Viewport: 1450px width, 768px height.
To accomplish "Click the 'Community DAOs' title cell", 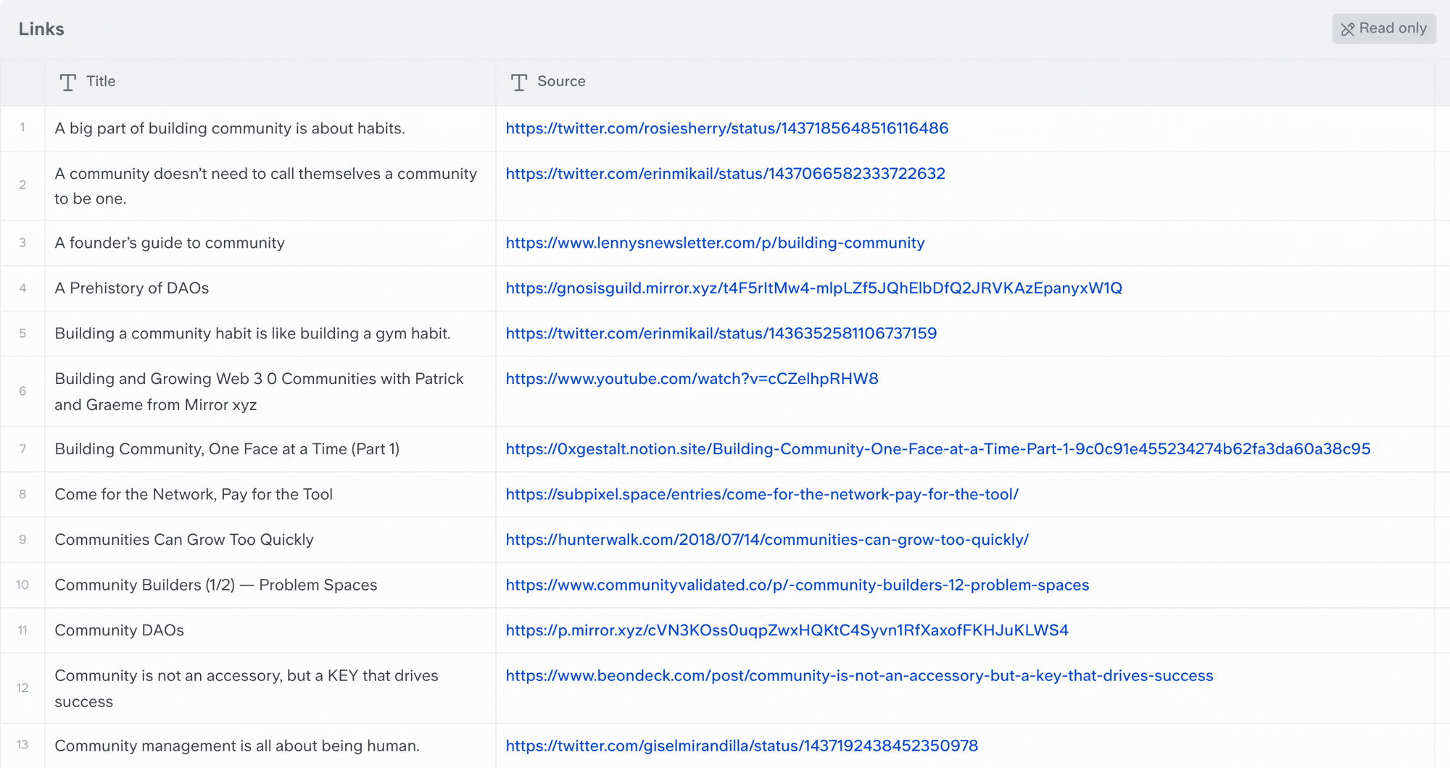I will (x=270, y=630).
